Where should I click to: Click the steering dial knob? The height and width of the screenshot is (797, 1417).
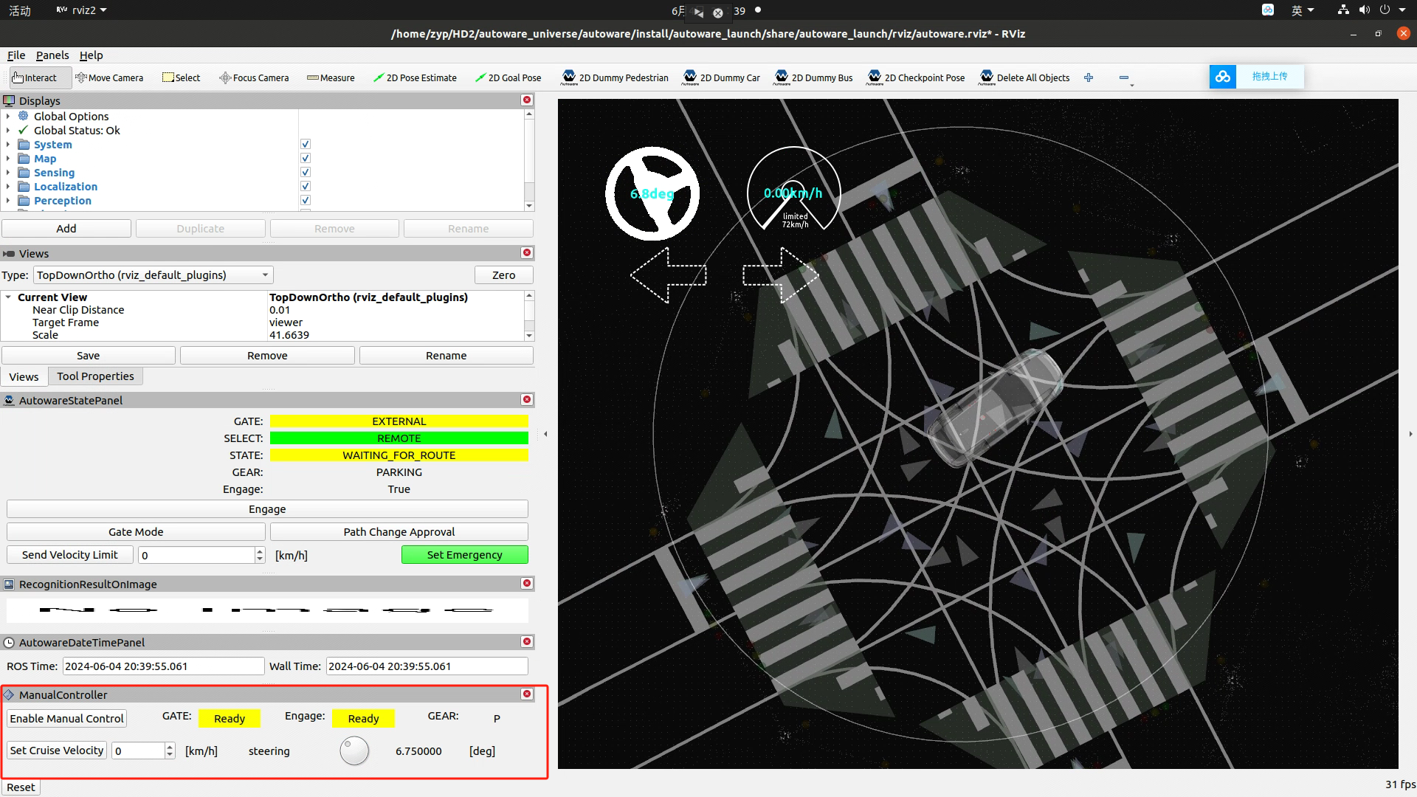pyautogui.click(x=354, y=751)
